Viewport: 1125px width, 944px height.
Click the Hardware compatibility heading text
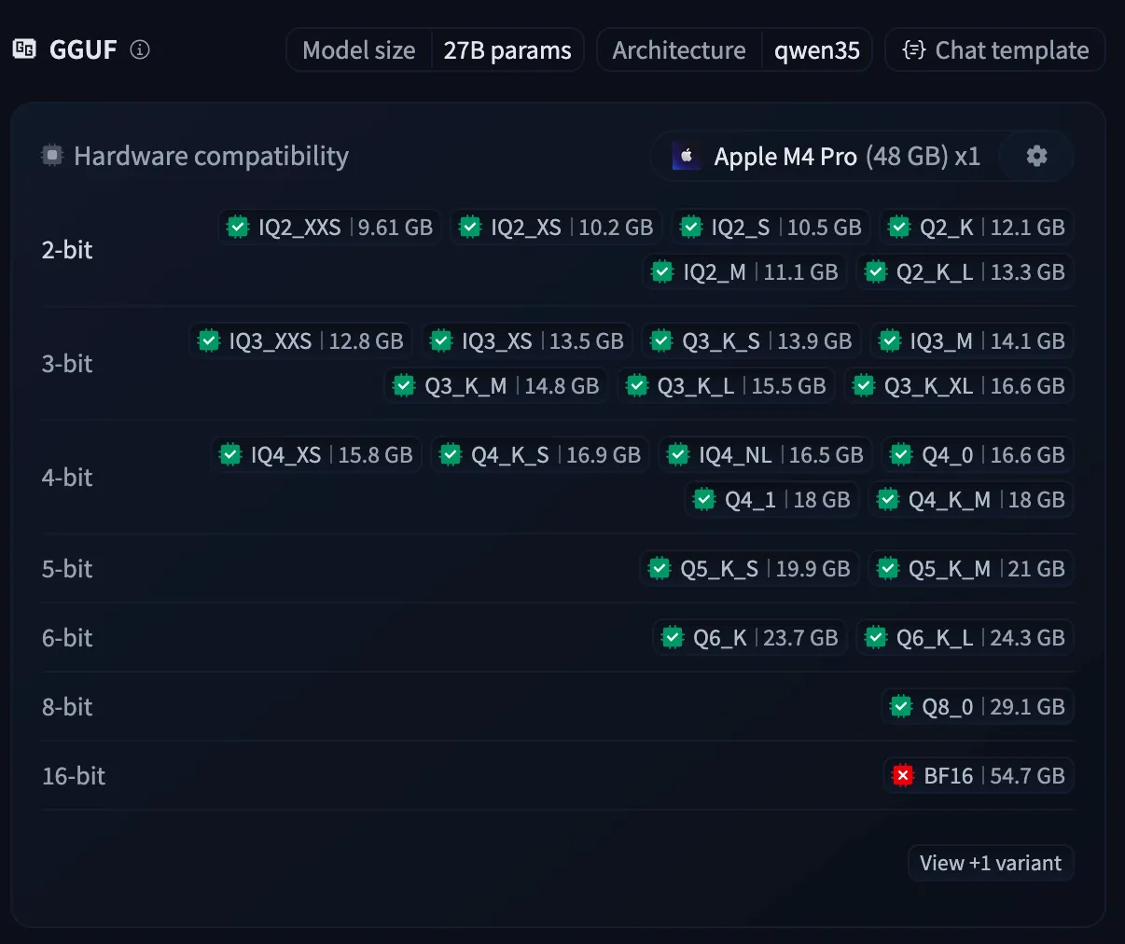click(x=211, y=156)
